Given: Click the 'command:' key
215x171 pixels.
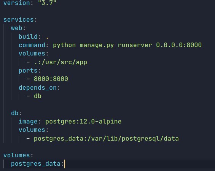Looking at the screenshot, I should pyautogui.click(x=33, y=45).
